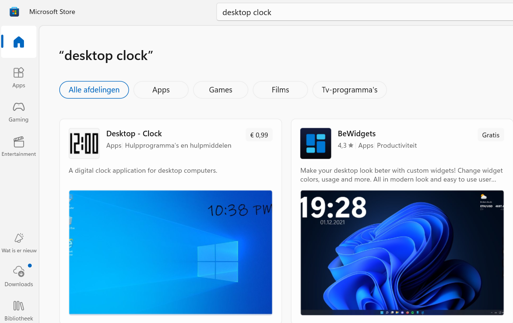Select the 'Alle afdelingen' filter

point(94,90)
